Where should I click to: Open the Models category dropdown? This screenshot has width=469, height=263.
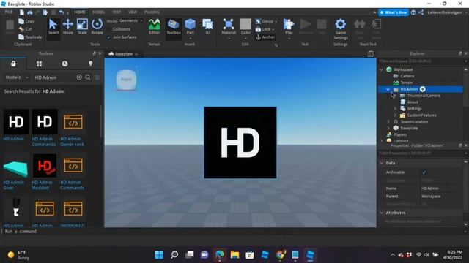[17, 77]
